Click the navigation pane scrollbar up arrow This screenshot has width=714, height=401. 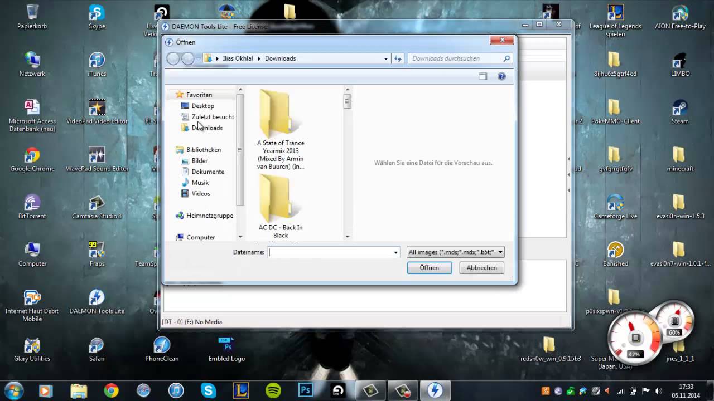point(240,89)
